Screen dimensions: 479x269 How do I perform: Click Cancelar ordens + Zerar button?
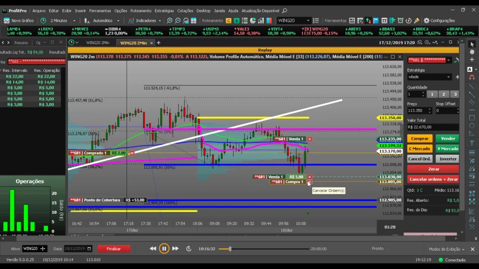pos(434,179)
